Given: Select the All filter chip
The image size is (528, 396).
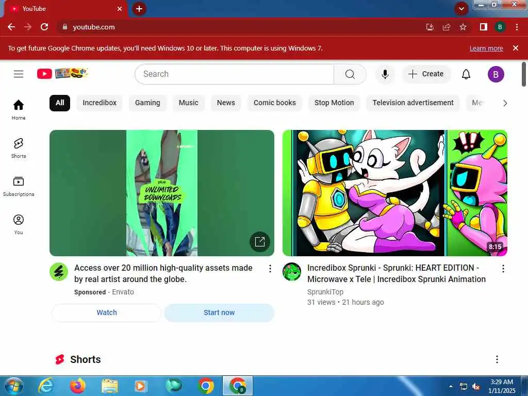Looking at the screenshot, I should pos(60,103).
